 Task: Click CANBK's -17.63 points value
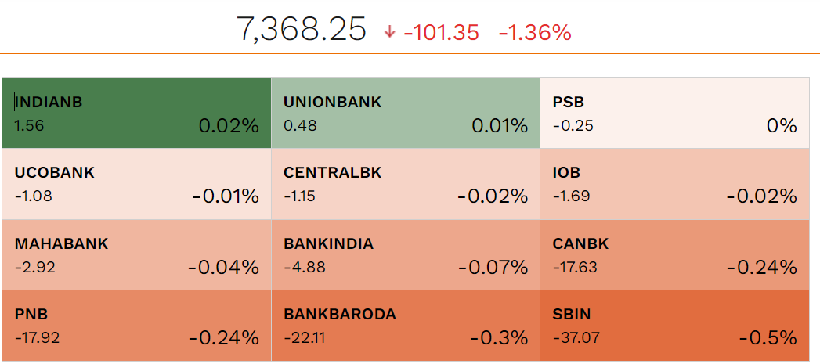574,267
